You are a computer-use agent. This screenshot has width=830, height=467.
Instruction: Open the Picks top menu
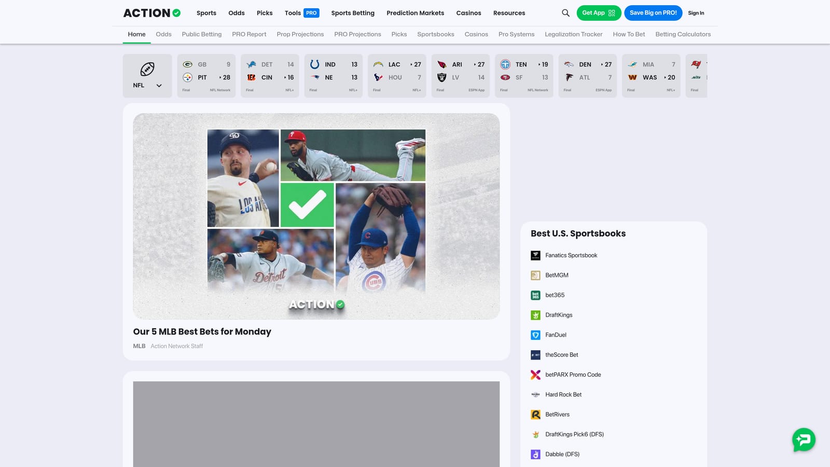click(x=265, y=13)
